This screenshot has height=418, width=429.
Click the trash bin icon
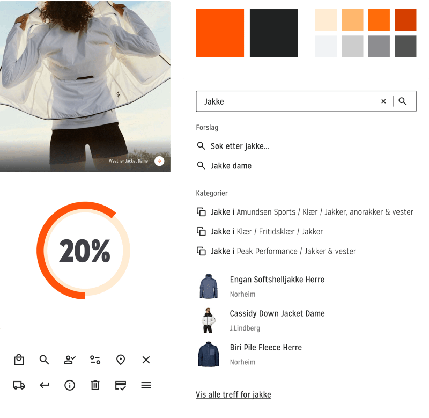[x=95, y=385]
